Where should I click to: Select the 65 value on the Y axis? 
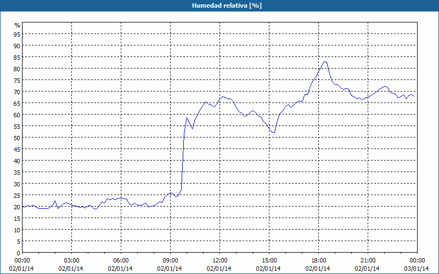tap(17, 103)
